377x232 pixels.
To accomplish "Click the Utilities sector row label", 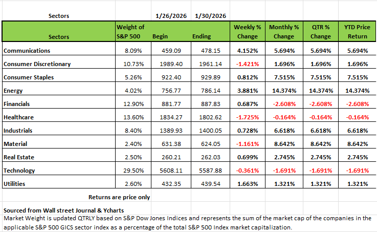I will pos(16,183).
